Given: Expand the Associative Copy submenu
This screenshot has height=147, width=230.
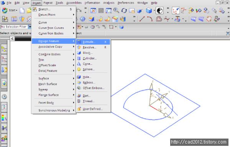Looking at the screenshot, I should coord(54,47).
